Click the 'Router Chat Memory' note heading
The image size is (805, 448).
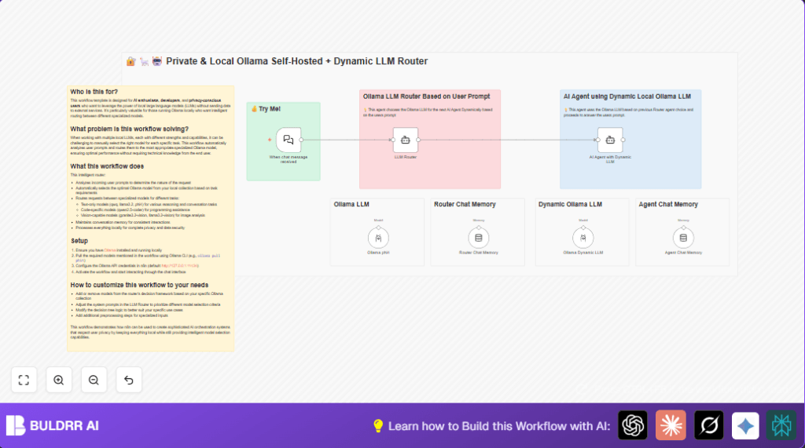tap(465, 204)
